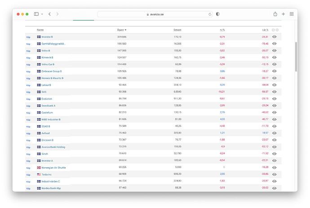Viewport: 310px width, 208px height.
Task: Open Volvo B stock link
Action: 46,51
